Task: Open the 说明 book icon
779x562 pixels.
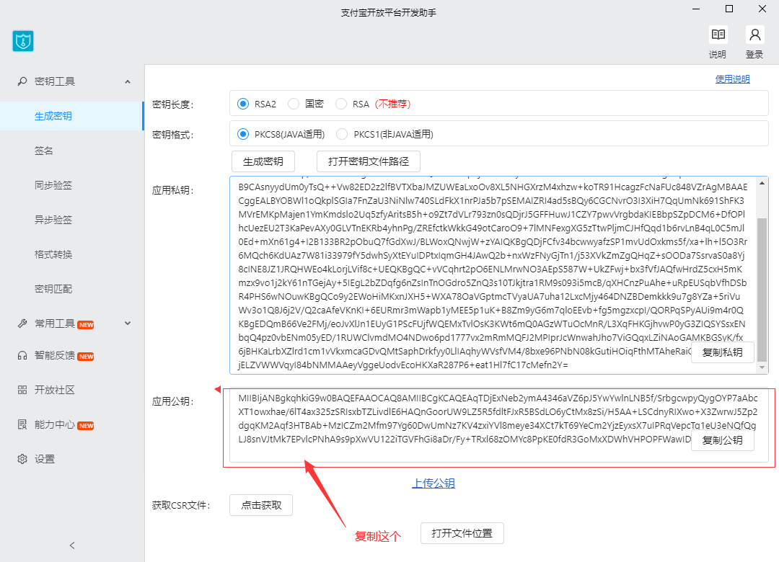Action: [x=718, y=35]
